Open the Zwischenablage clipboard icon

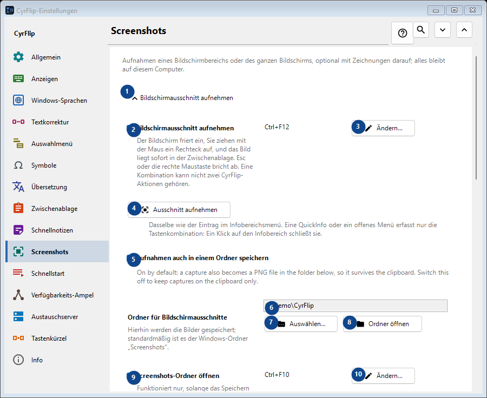[18, 208]
